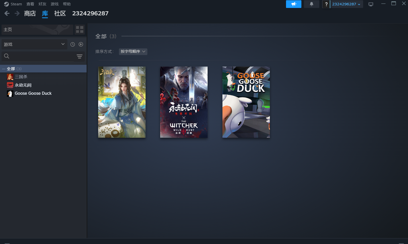Click the 主页 home button
The height and width of the screenshot is (244, 408).
tap(37, 30)
